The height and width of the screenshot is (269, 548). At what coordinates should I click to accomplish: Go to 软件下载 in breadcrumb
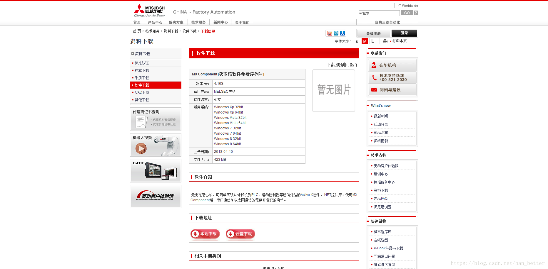(x=189, y=31)
